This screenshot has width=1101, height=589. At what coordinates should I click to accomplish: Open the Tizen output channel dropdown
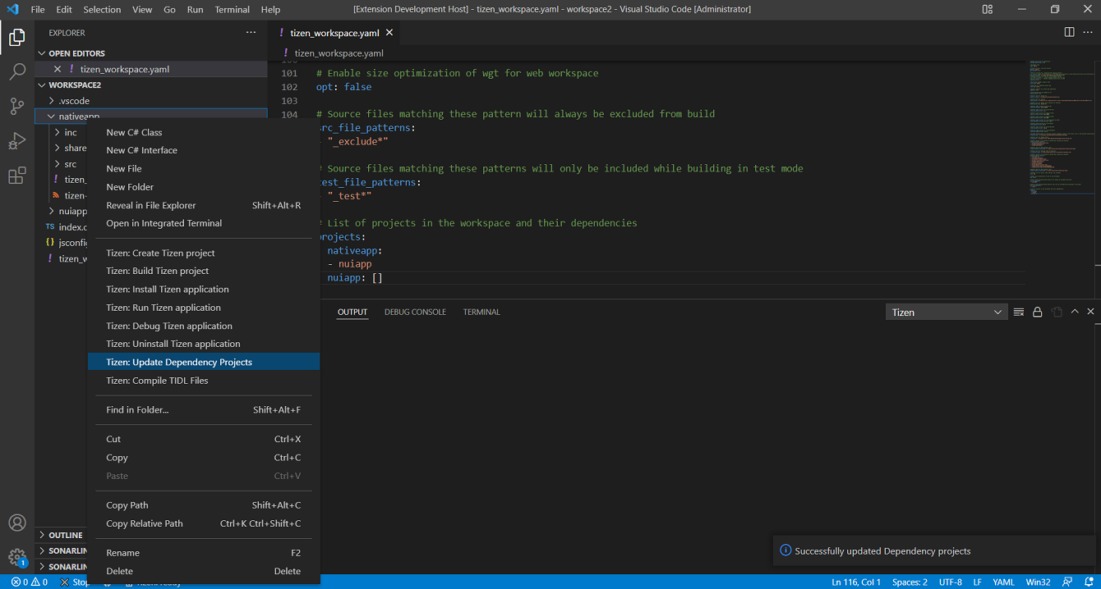[x=946, y=312]
